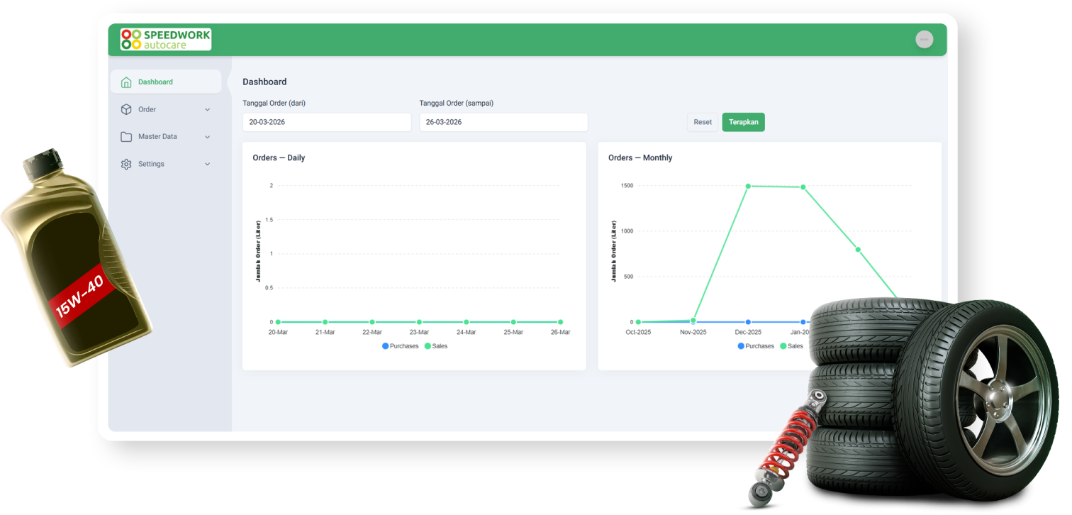Toggle Purchases legend in Monthly chart

756,346
